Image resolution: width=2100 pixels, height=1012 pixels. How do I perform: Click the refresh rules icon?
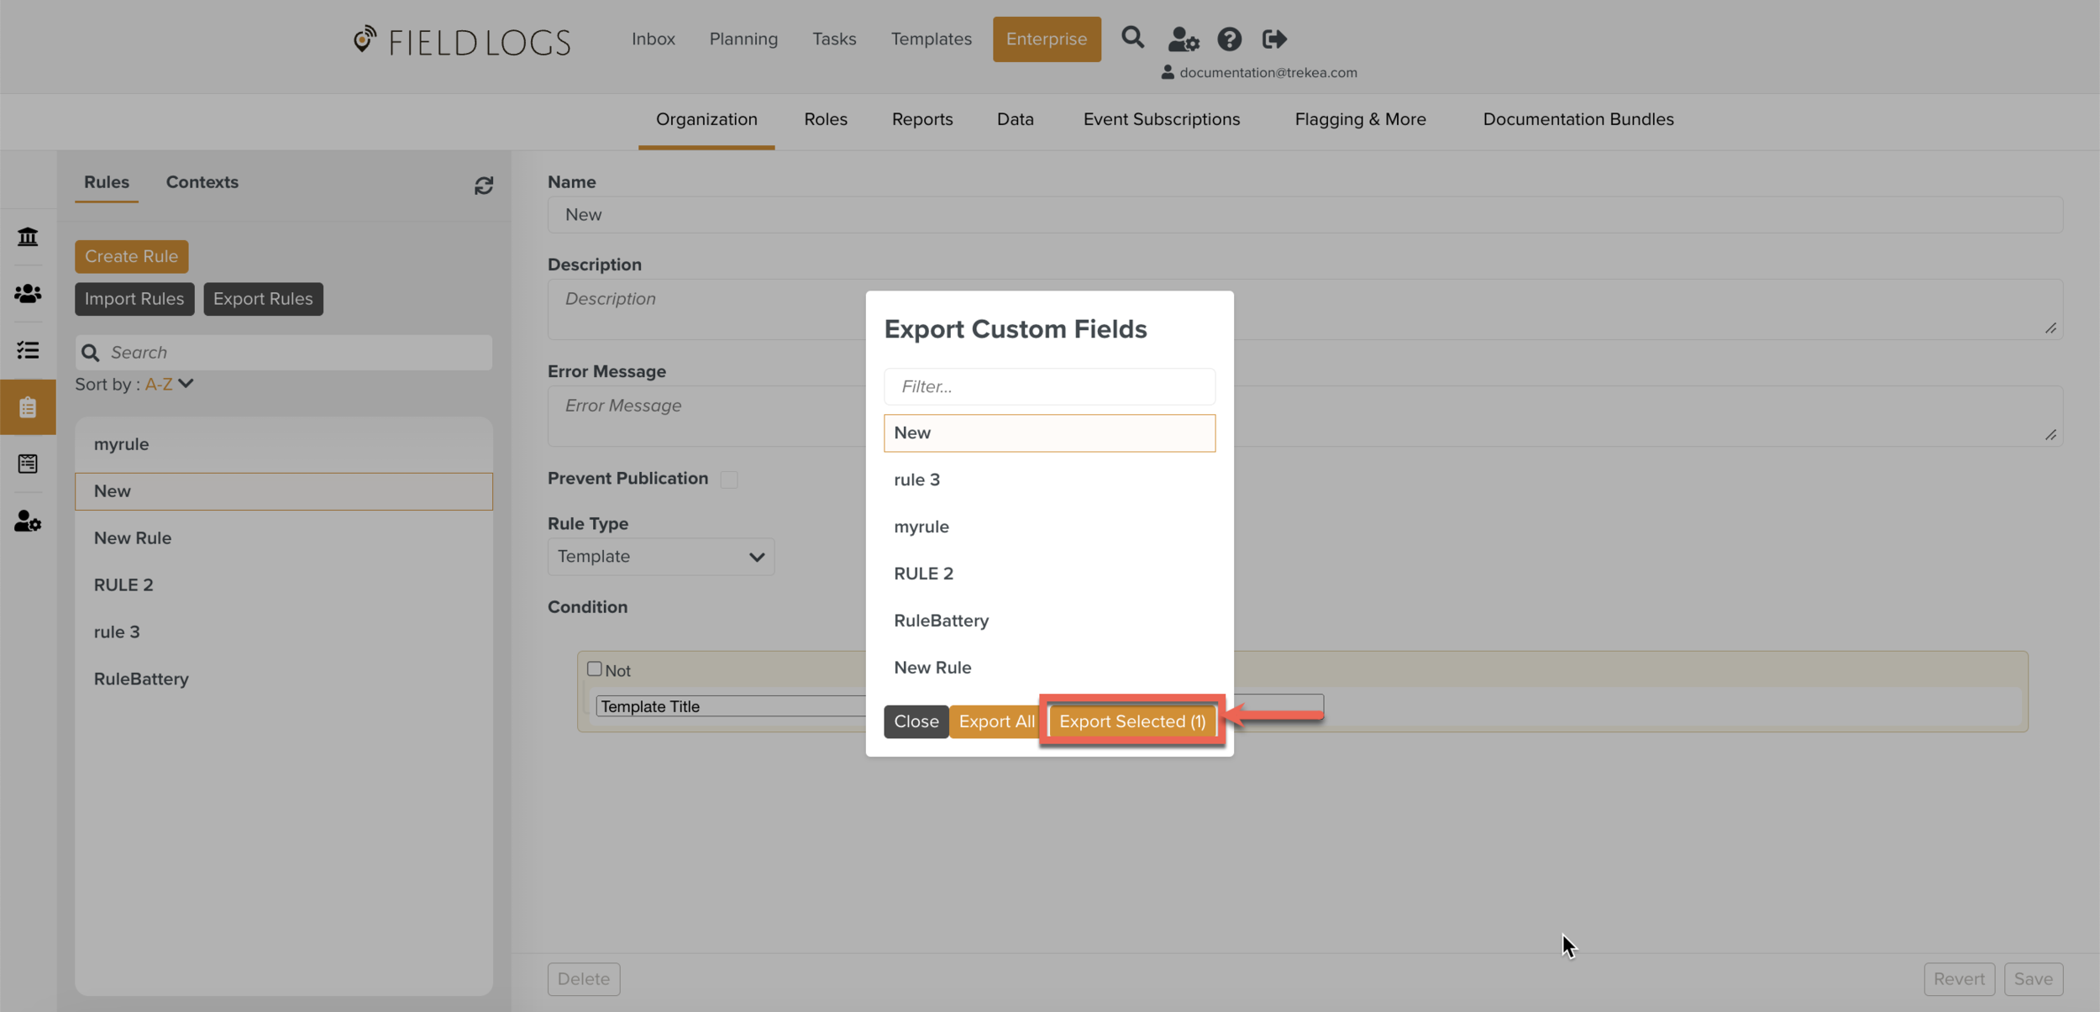[484, 186]
